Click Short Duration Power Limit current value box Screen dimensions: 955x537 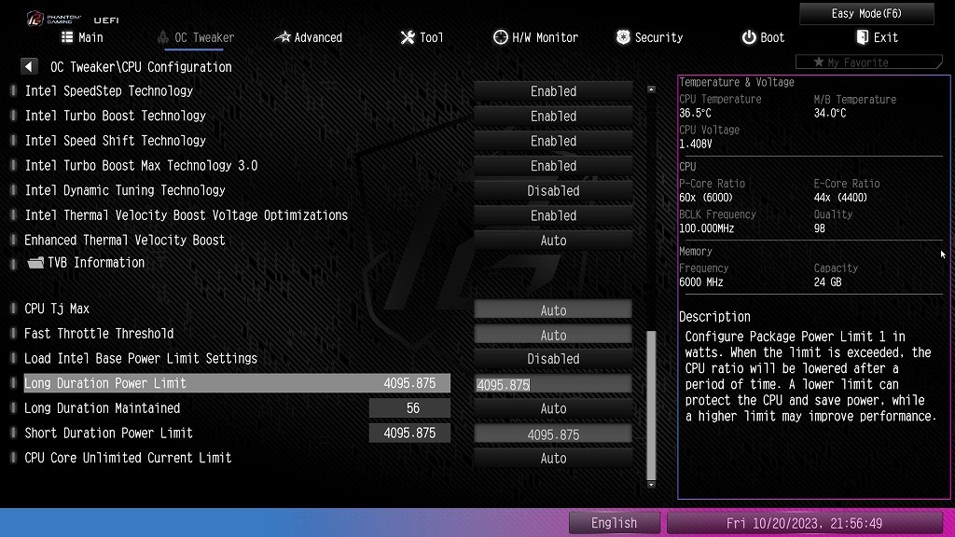pyautogui.click(x=410, y=434)
